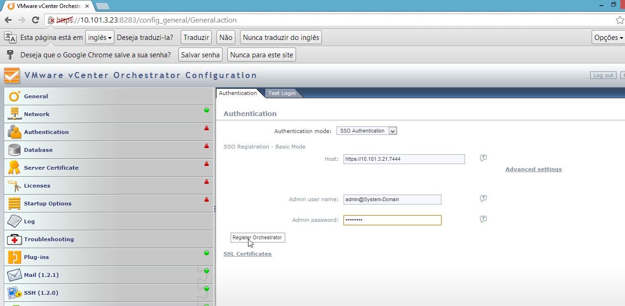Select the Database cylinder icon
The image size is (625, 306).
point(15,150)
